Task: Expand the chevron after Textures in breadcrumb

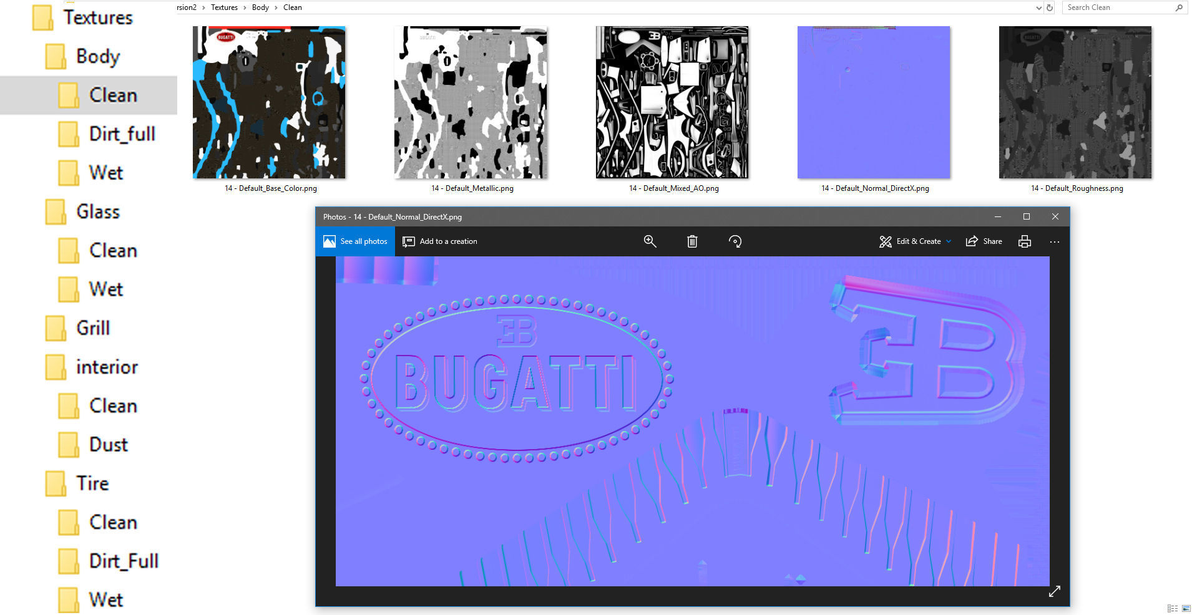Action: [x=245, y=7]
